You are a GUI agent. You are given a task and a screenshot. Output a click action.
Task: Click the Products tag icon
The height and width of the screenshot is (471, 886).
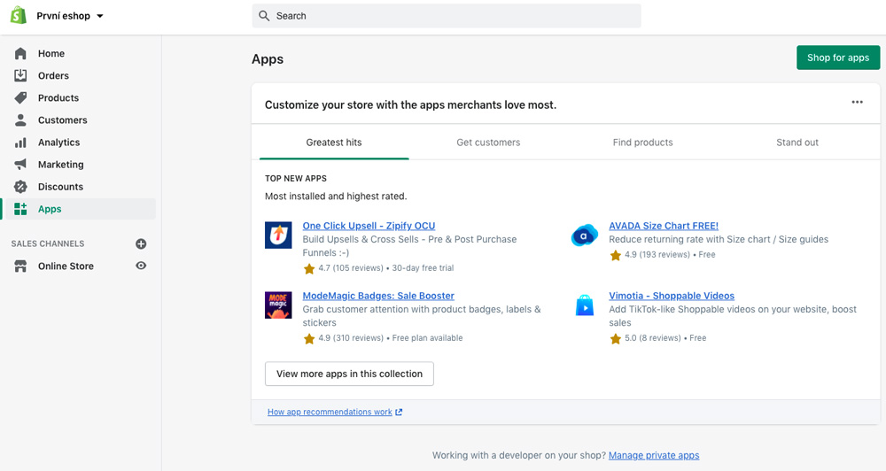[20, 97]
